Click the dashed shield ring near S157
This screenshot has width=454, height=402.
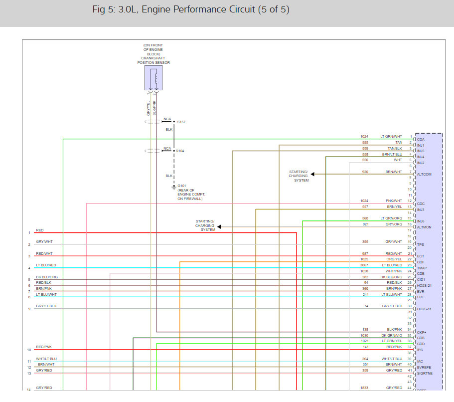153,122
